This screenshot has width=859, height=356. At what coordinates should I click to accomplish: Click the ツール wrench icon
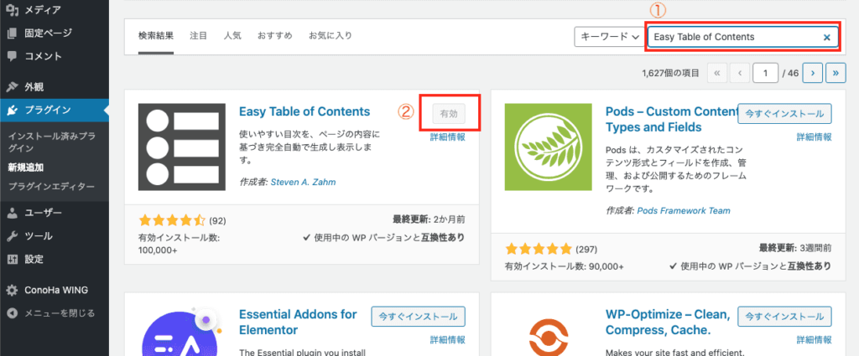12,236
